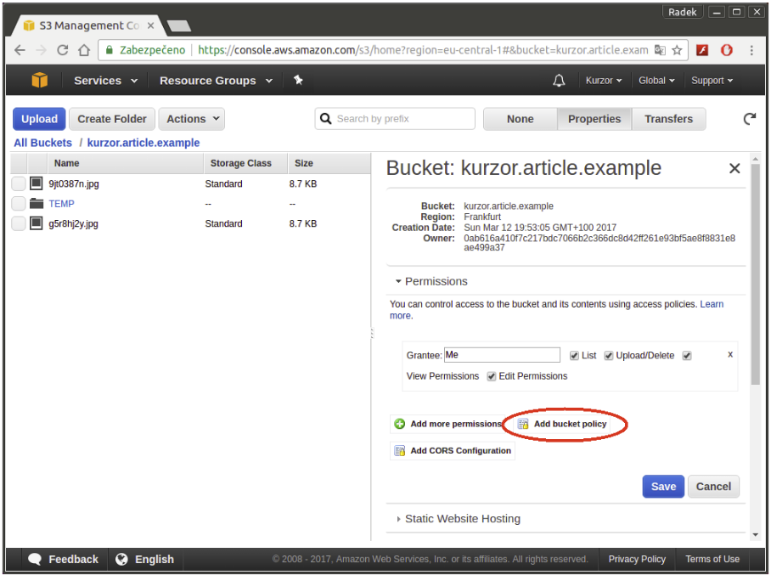This screenshot has width=771, height=575.
Task: Click the file icon of 9jt0387n.jpg
Action: coord(36,183)
